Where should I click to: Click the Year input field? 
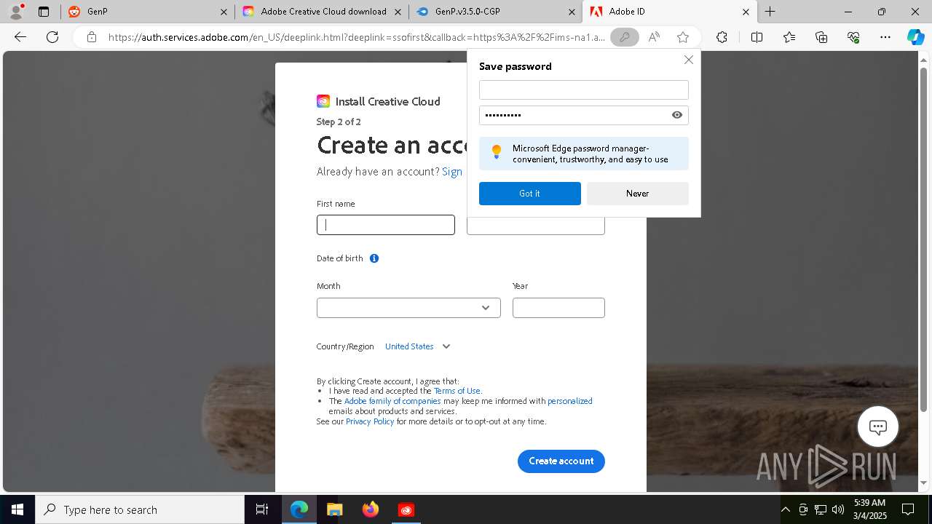pyautogui.click(x=558, y=308)
